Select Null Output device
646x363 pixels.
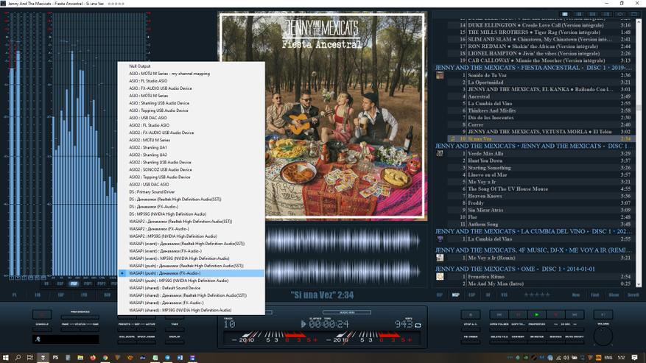pos(140,66)
